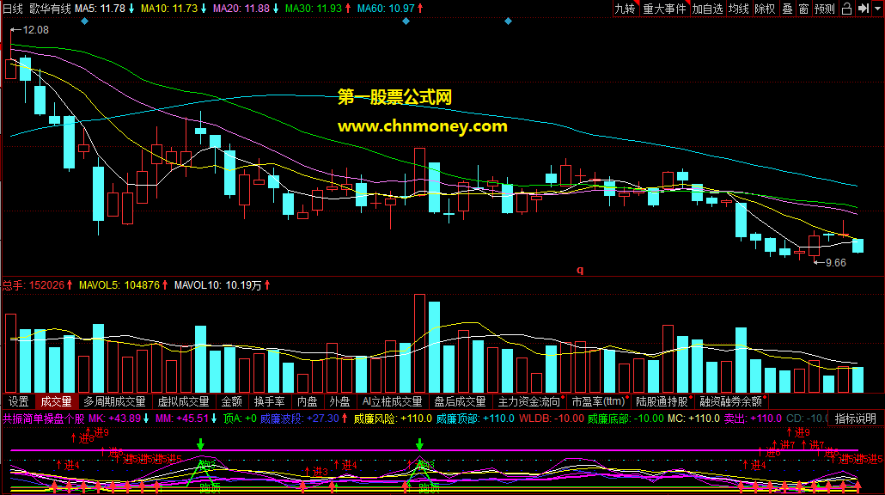
Task: Switch to 金额 amount tab
Action: (231, 401)
